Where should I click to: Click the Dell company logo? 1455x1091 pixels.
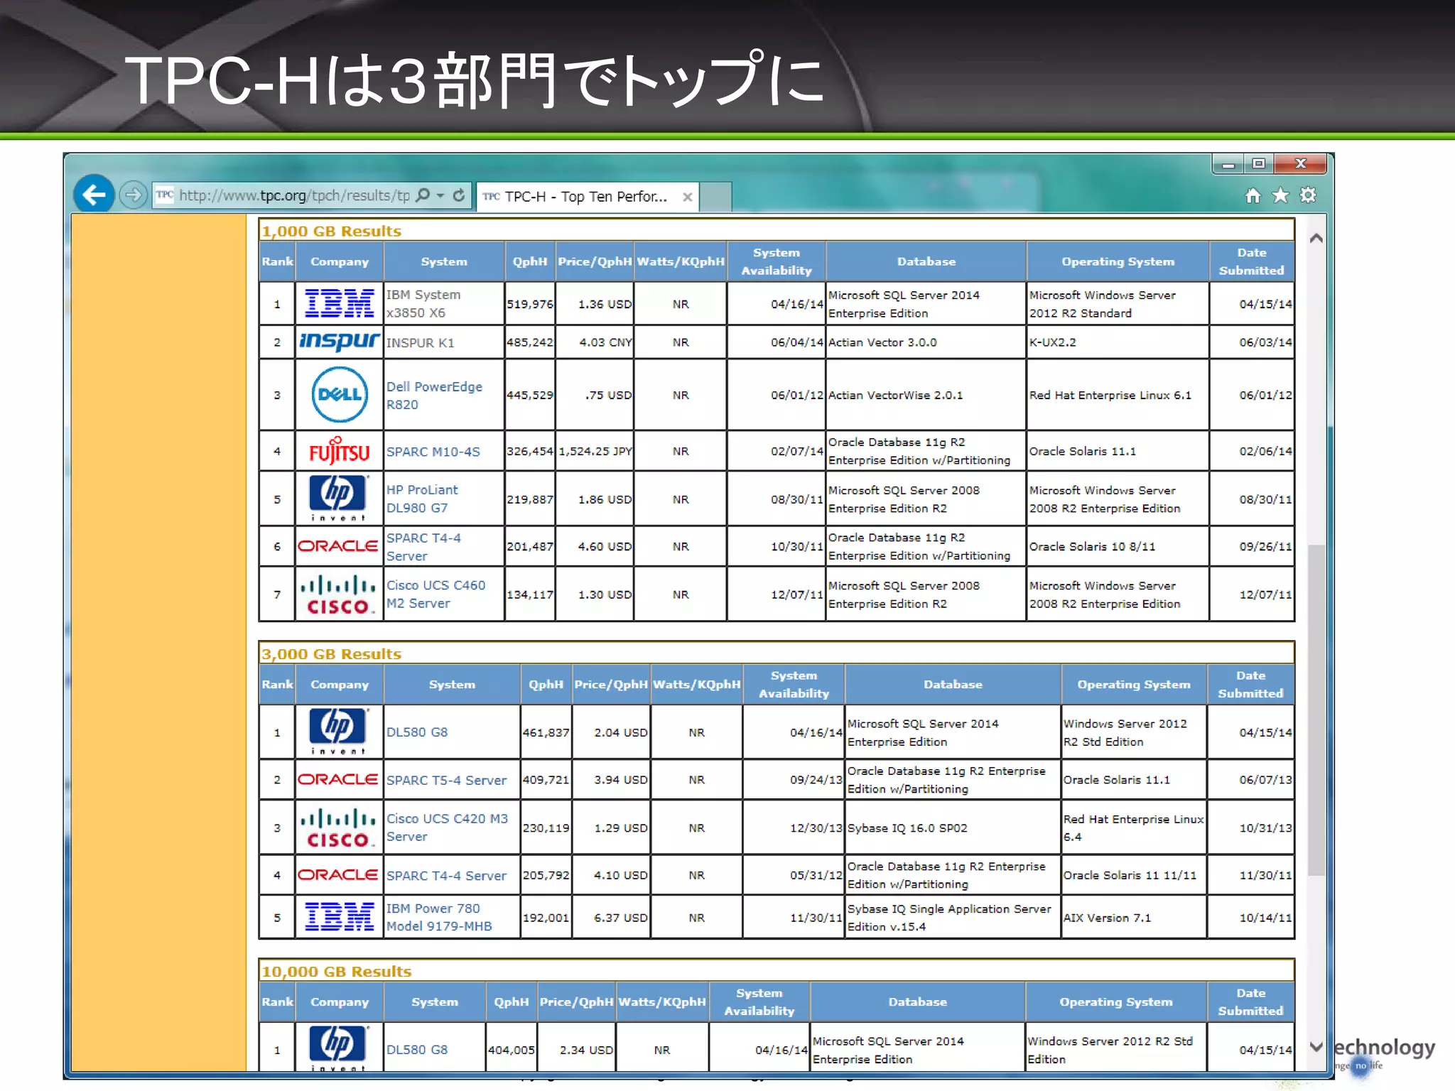(x=340, y=395)
